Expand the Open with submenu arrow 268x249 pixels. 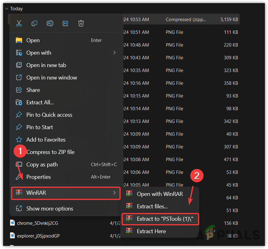click(x=115, y=53)
